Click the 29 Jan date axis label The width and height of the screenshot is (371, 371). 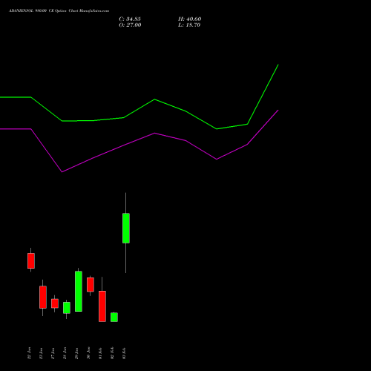[76, 353]
